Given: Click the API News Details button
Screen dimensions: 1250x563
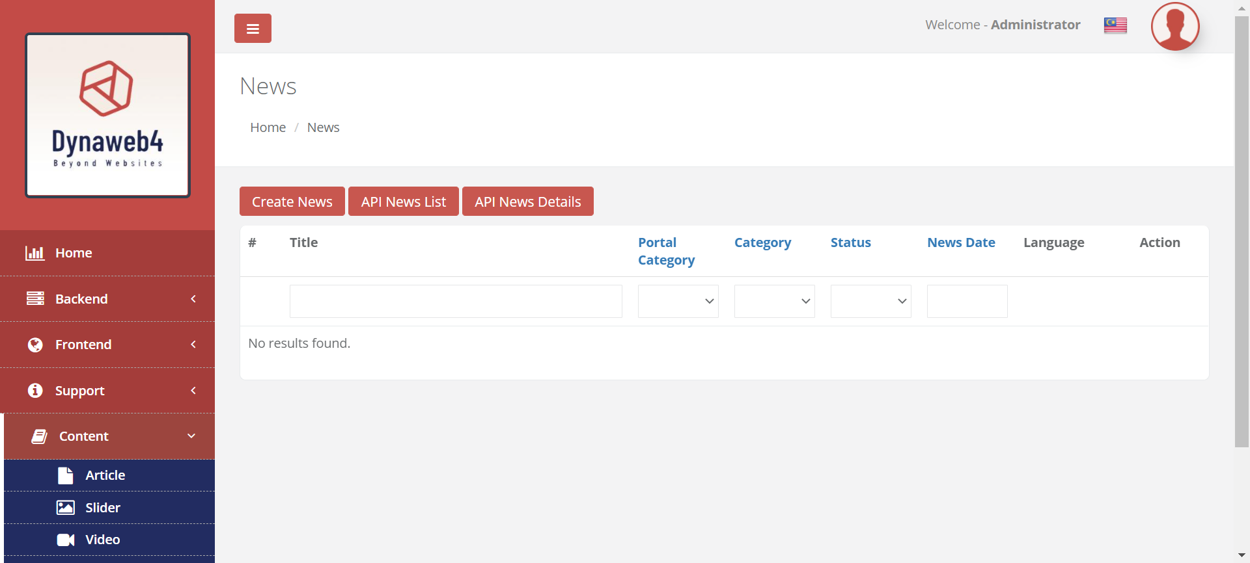Looking at the screenshot, I should (x=527, y=202).
